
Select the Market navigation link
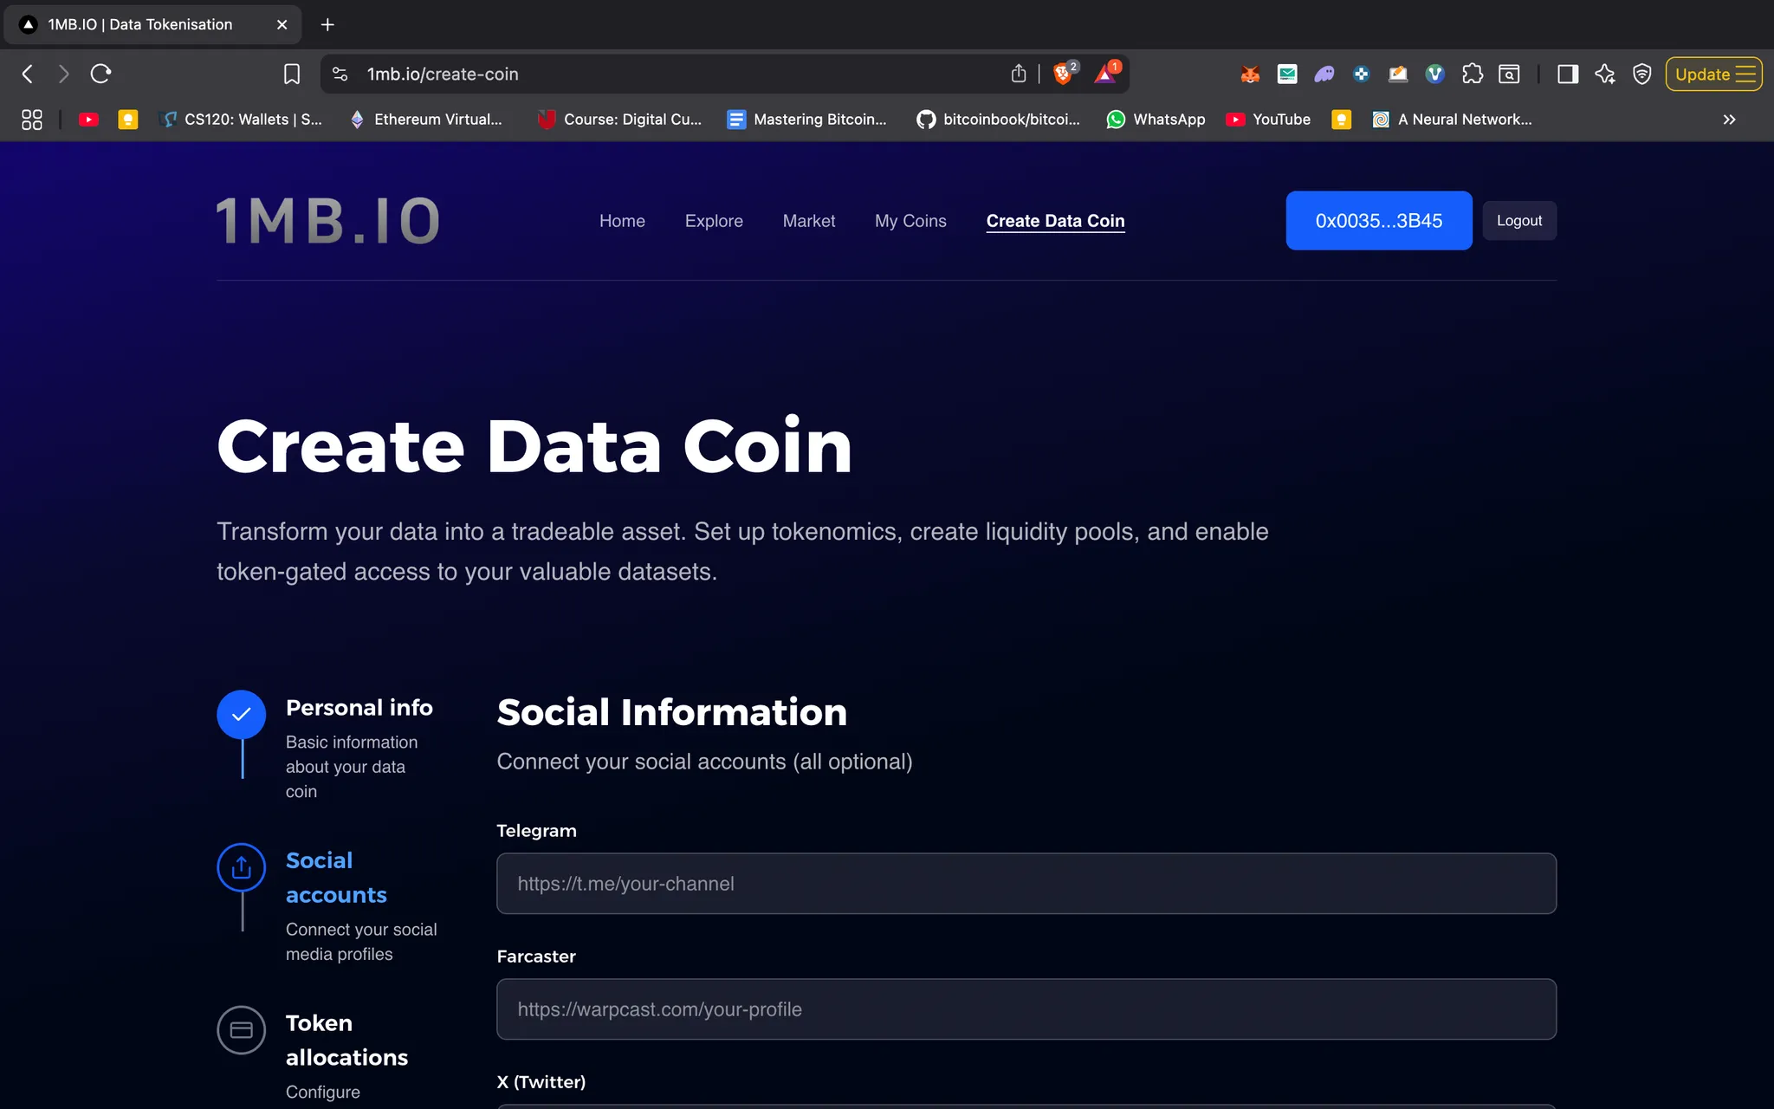[808, 221]
